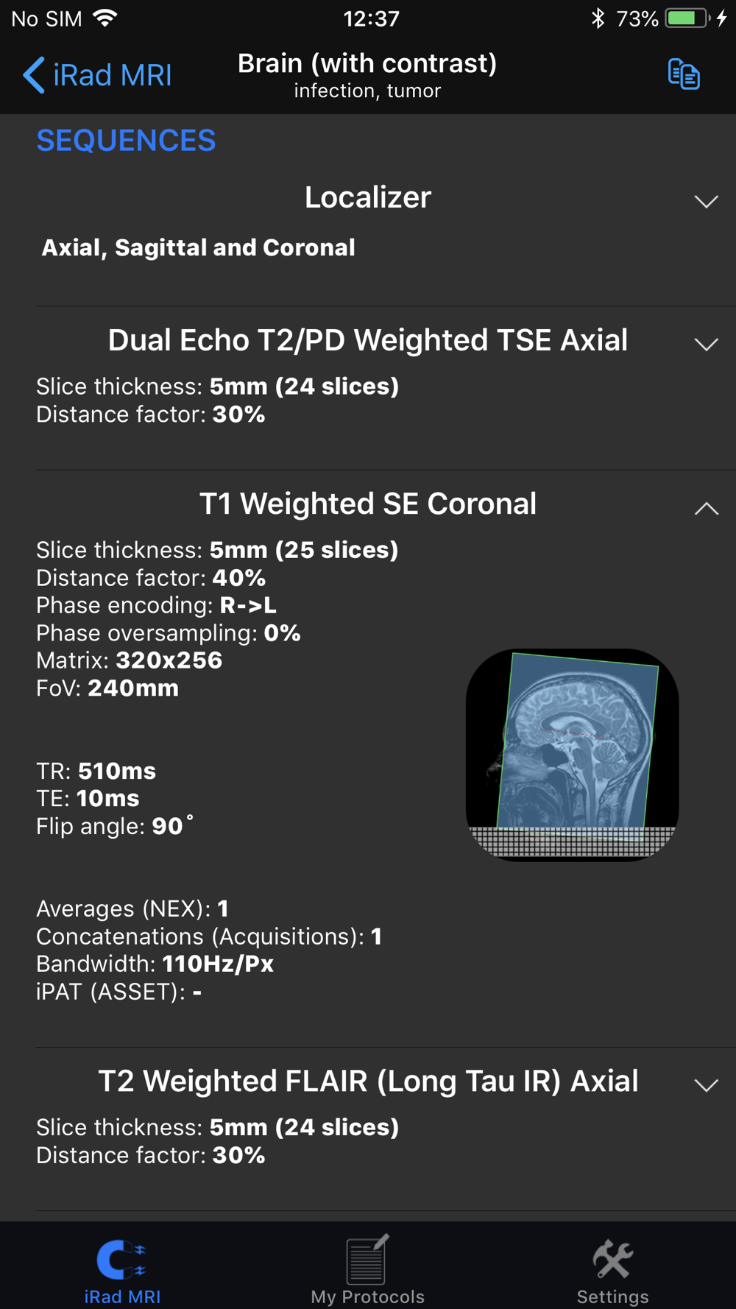The height and width of the screenshot is (1309, 736).
Task: Expand T2 Weighted FLAIR Axial chevron
Action: (x=707, y=1085)
